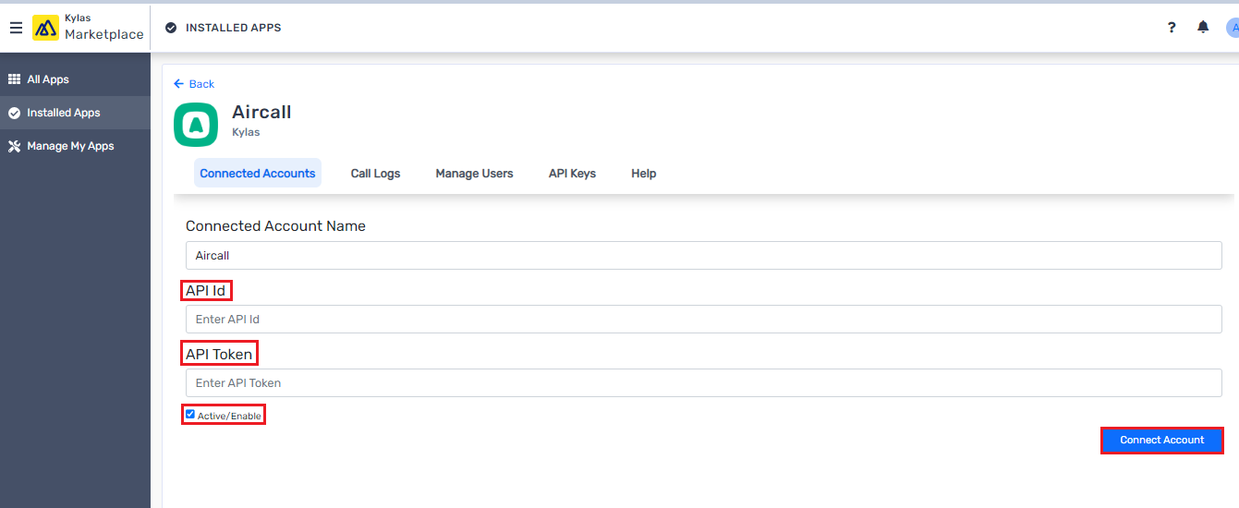Click the Connected Account Name field
Viewport: 1239px width, 508px height.
[x=704, y=256]
